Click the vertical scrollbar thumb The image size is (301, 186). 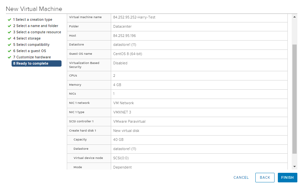point(294,99)
